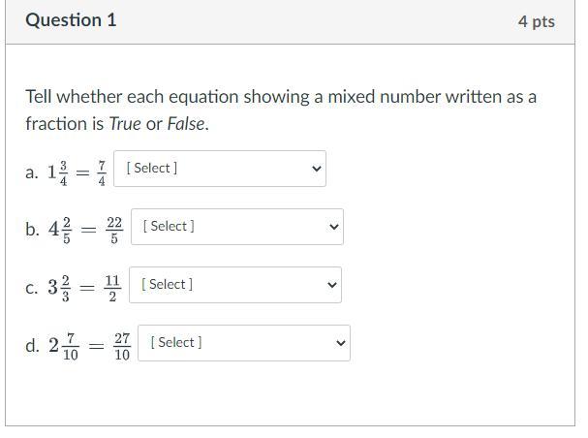Click the chevron arrow on equation d's dropdown
Screen dimensions: 588x438
[x=340, y=343]
